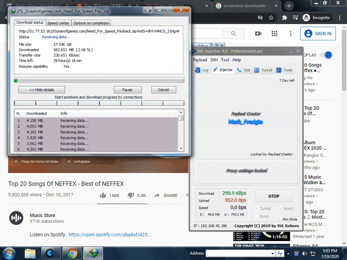The height and width of the screenshot is (260, 347).
Task: Click third-party cookies blocked eye icon
Action: pos(260,18)
